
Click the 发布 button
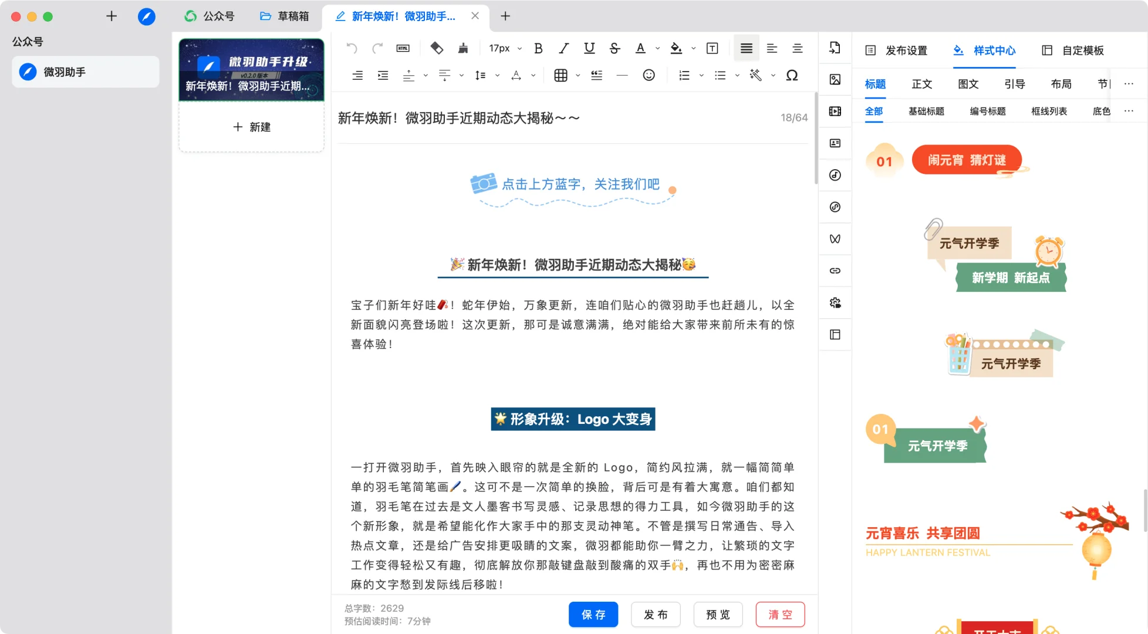coord(656,614)
